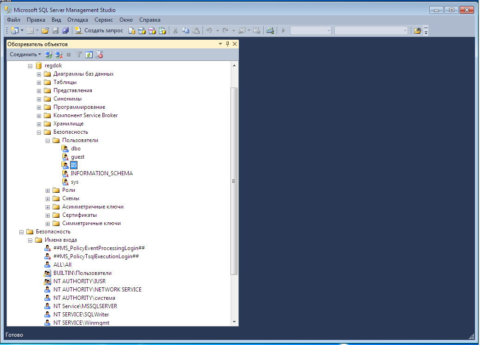Expand the Таблицы folder
This screenshot has height=345, width=480.
point(39,83)
